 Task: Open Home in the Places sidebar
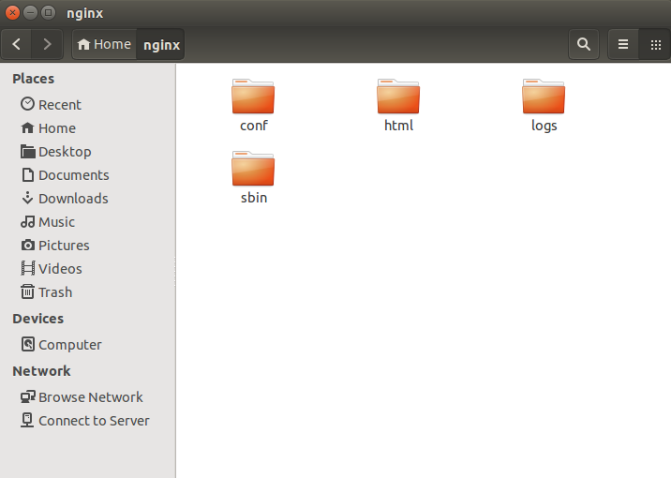(88, 128)
